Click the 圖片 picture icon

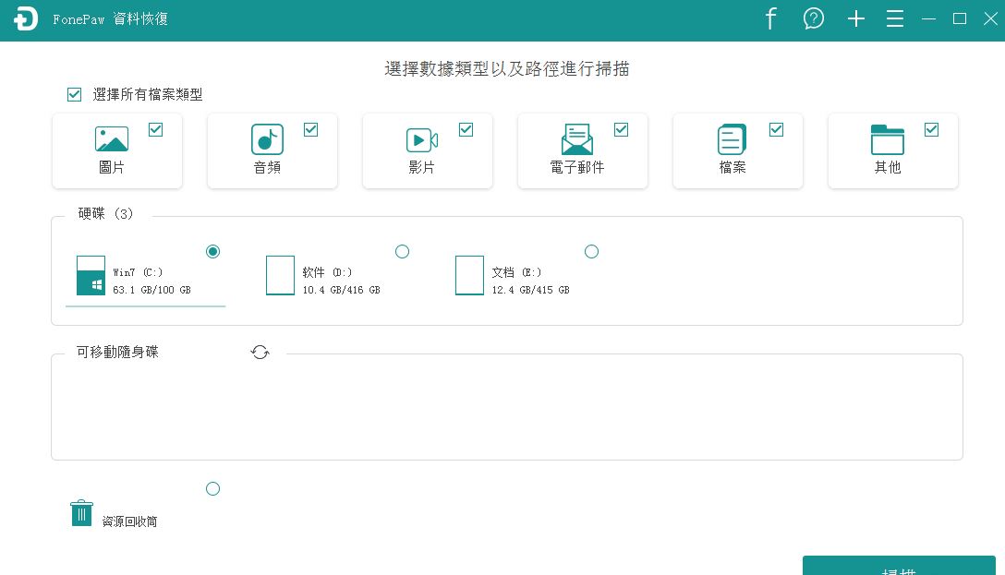112,139
